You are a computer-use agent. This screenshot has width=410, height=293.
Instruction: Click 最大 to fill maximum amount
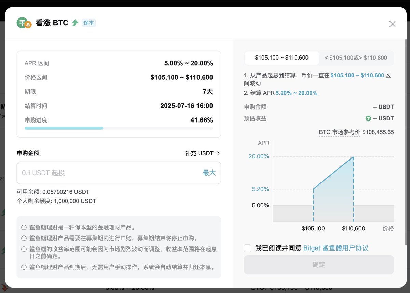(209, 173)
